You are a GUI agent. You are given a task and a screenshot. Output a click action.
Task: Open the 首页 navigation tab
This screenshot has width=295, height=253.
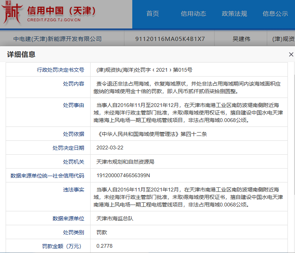153,14
